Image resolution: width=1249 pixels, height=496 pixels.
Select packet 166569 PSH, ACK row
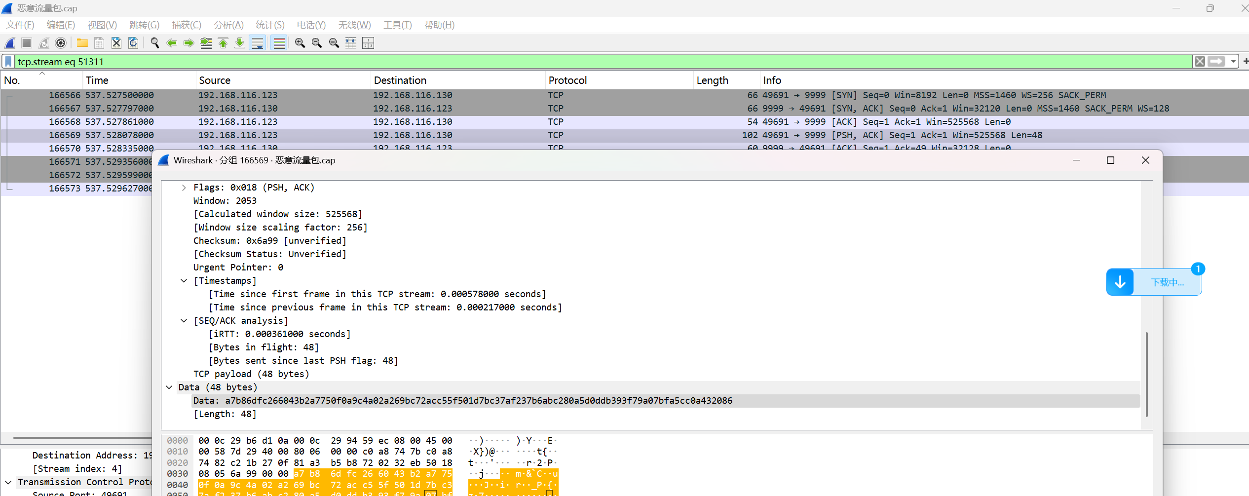pyautogui.click(x=624, y=135)
